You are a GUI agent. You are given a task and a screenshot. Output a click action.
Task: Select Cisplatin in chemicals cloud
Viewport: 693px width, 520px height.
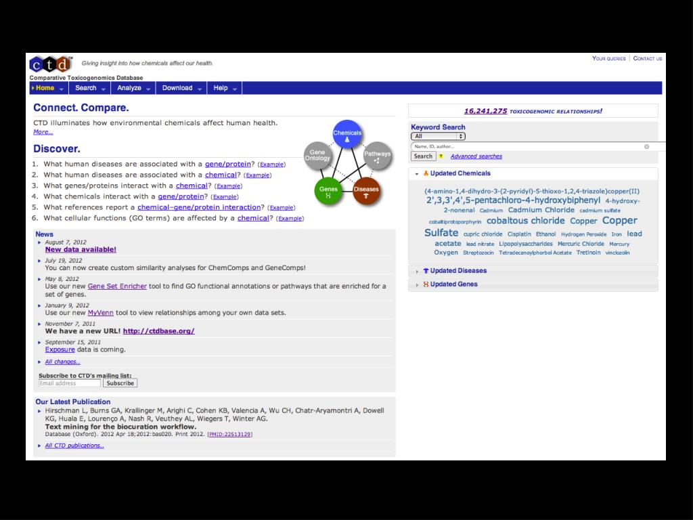(x=519, y=234)
